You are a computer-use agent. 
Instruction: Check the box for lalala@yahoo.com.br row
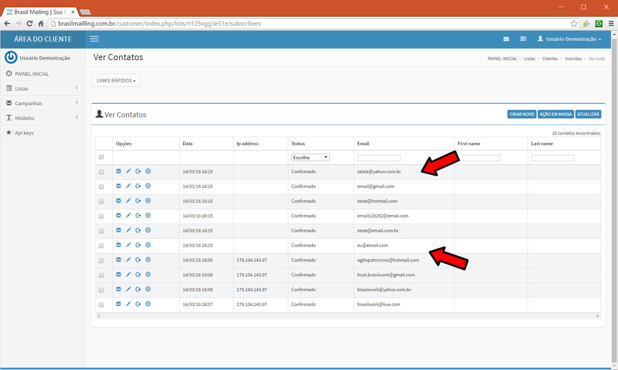pos(101,172)
